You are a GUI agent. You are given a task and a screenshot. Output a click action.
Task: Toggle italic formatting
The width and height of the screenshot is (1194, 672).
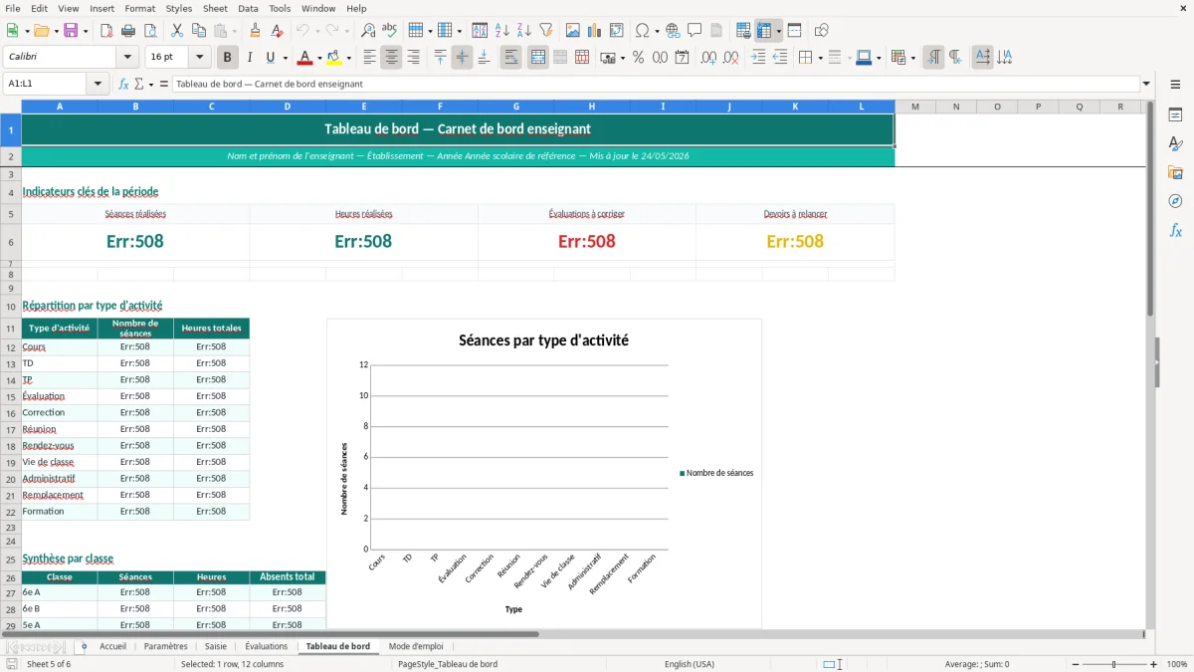(250, 58)
